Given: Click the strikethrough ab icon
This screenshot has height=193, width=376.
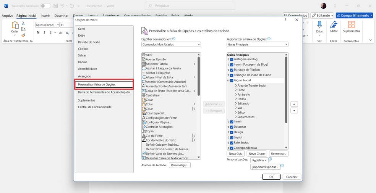Looking at the screenshot, I should 61,32.
